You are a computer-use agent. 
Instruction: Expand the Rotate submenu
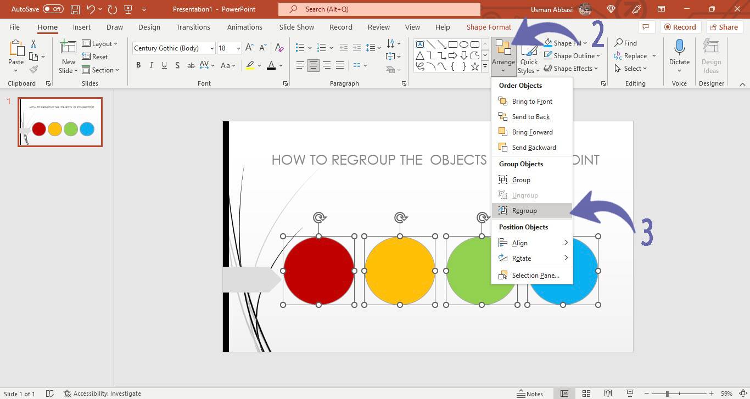(x=532, y=258)
